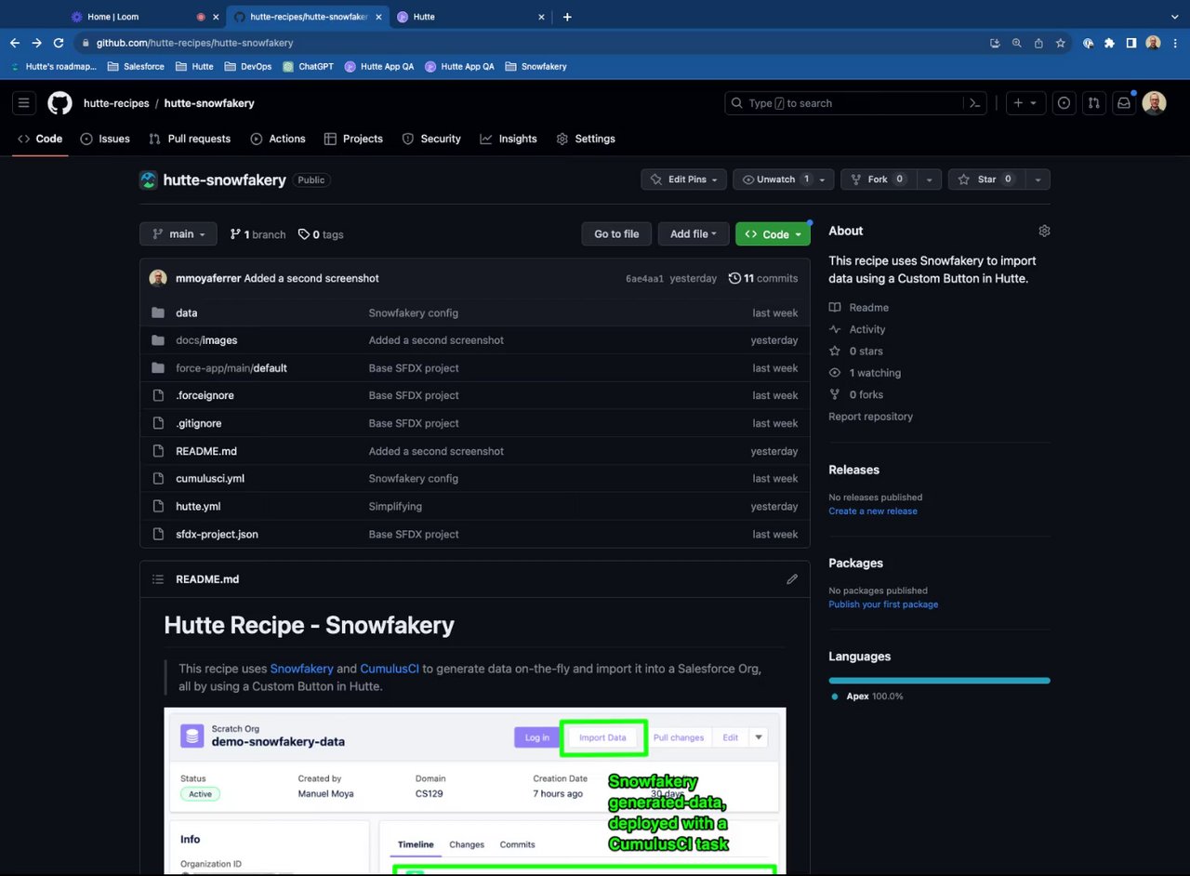Switch to the Insights tab
Screen dimensions: 1190x876
(509, 139)
